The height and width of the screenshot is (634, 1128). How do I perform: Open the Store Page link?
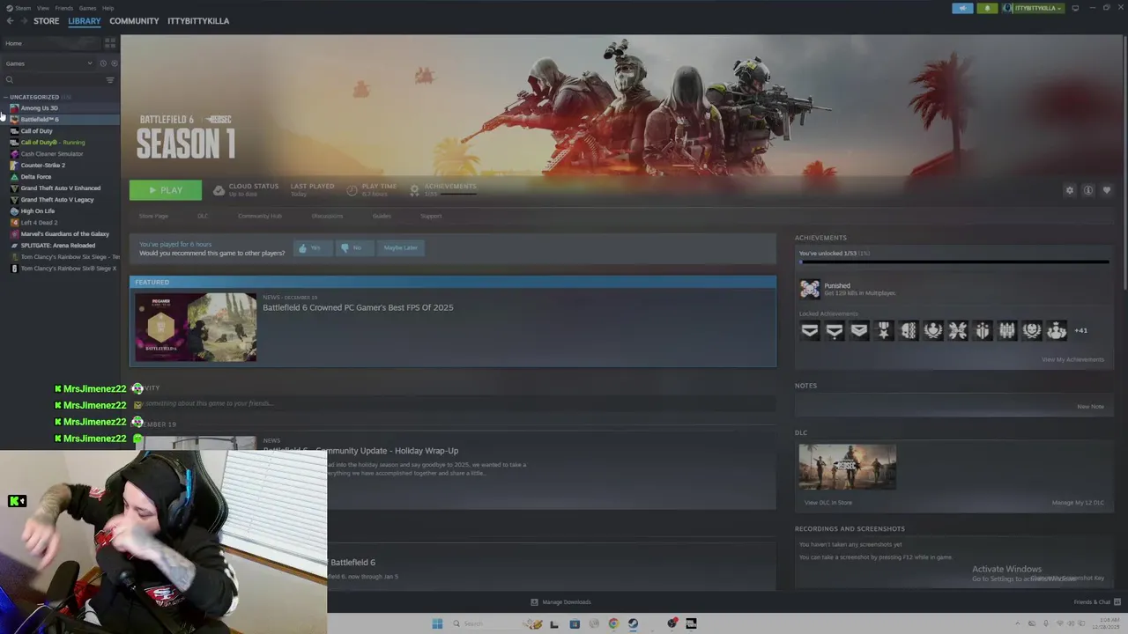tap(153, 216)
